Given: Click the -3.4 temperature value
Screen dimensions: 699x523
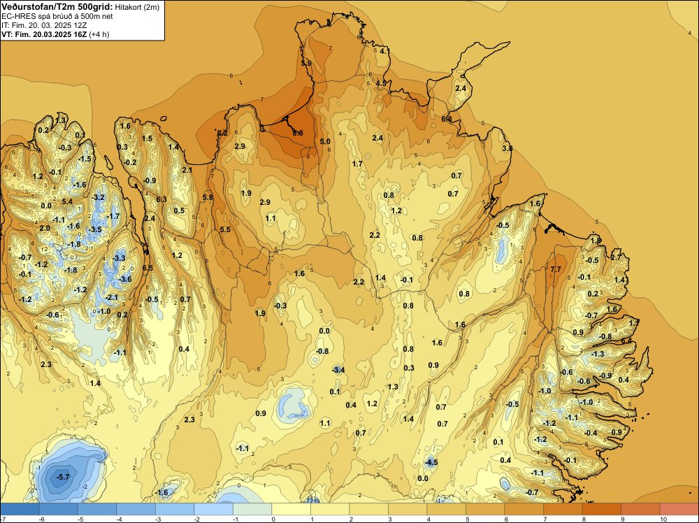Looking at the screenshot, I should click(x=338, y=370).
